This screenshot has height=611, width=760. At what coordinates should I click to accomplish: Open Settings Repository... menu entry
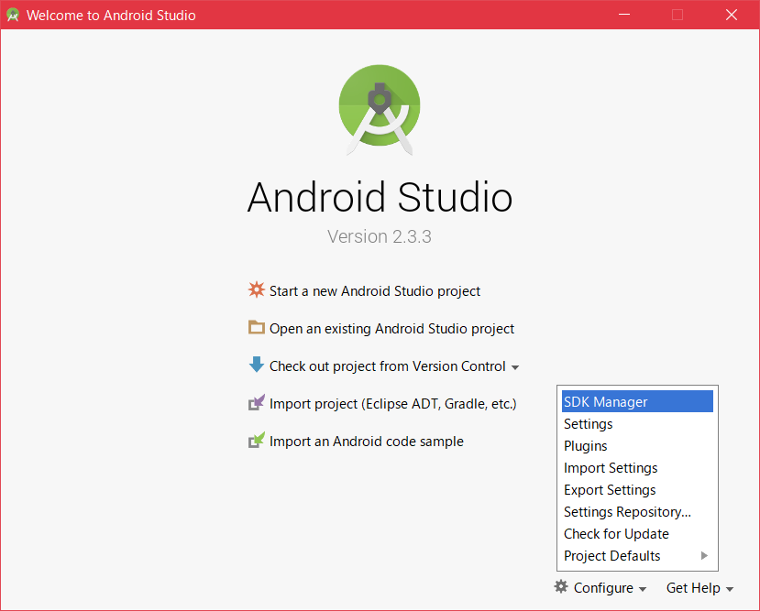pos(637,512)
